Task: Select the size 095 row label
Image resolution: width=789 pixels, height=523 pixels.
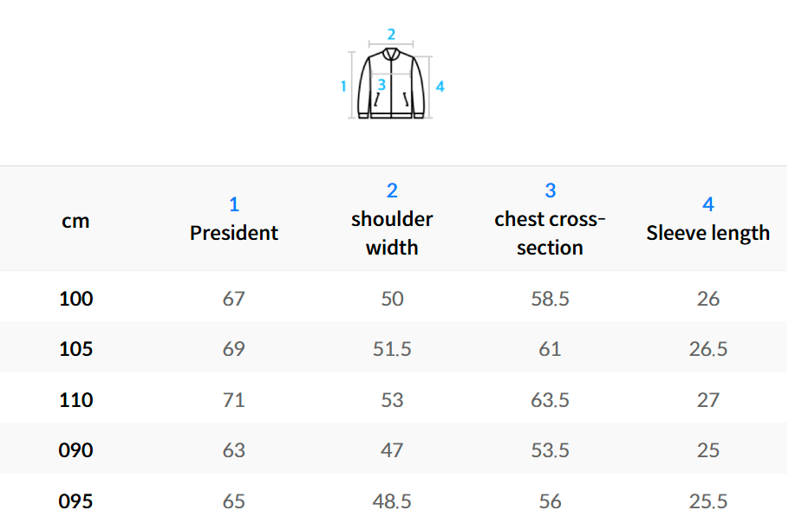Action: [75, 500]
